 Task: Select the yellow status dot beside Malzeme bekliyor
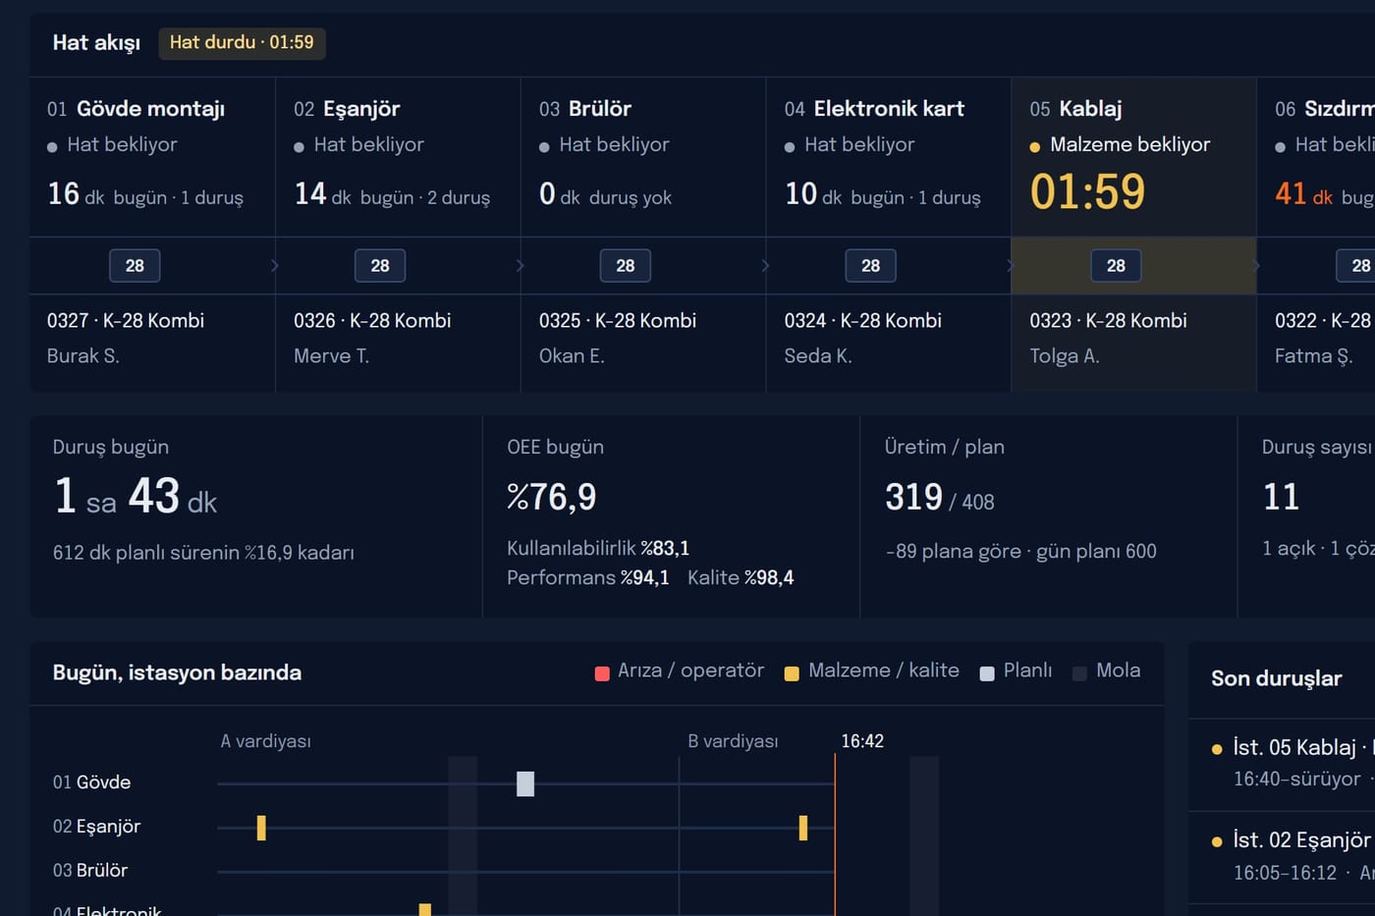pyautogui.click(x=1034, y=147)
